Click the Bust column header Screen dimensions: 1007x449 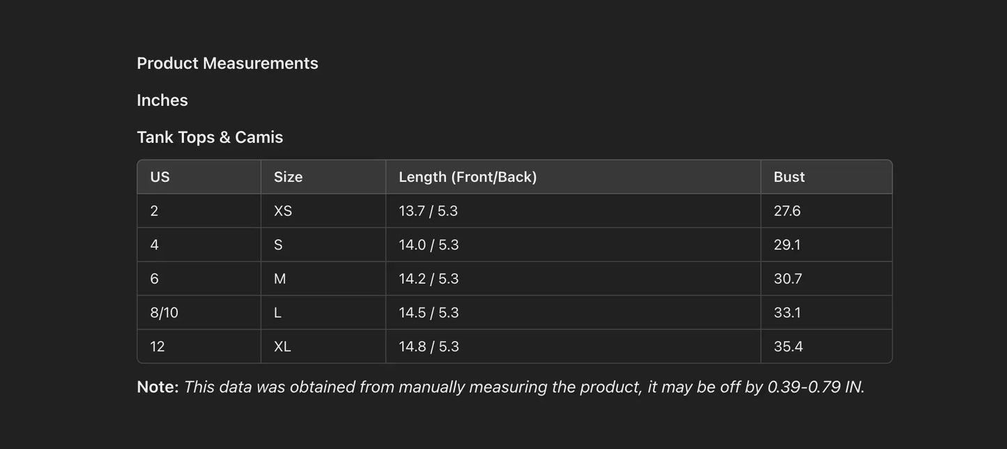click(789, 177)
